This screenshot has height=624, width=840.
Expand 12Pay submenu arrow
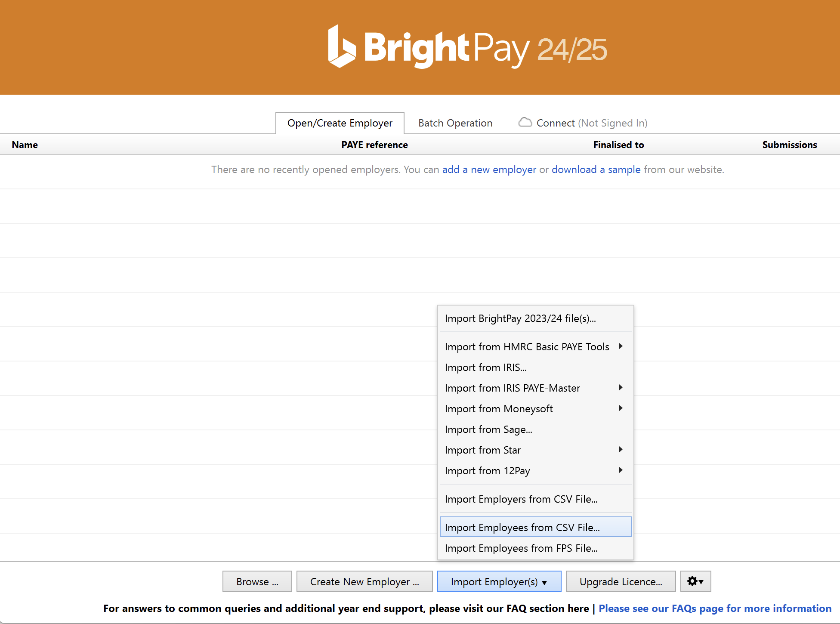pos(621,470)
